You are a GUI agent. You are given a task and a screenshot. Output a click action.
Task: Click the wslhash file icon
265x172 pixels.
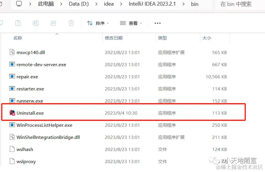(12, 149)
